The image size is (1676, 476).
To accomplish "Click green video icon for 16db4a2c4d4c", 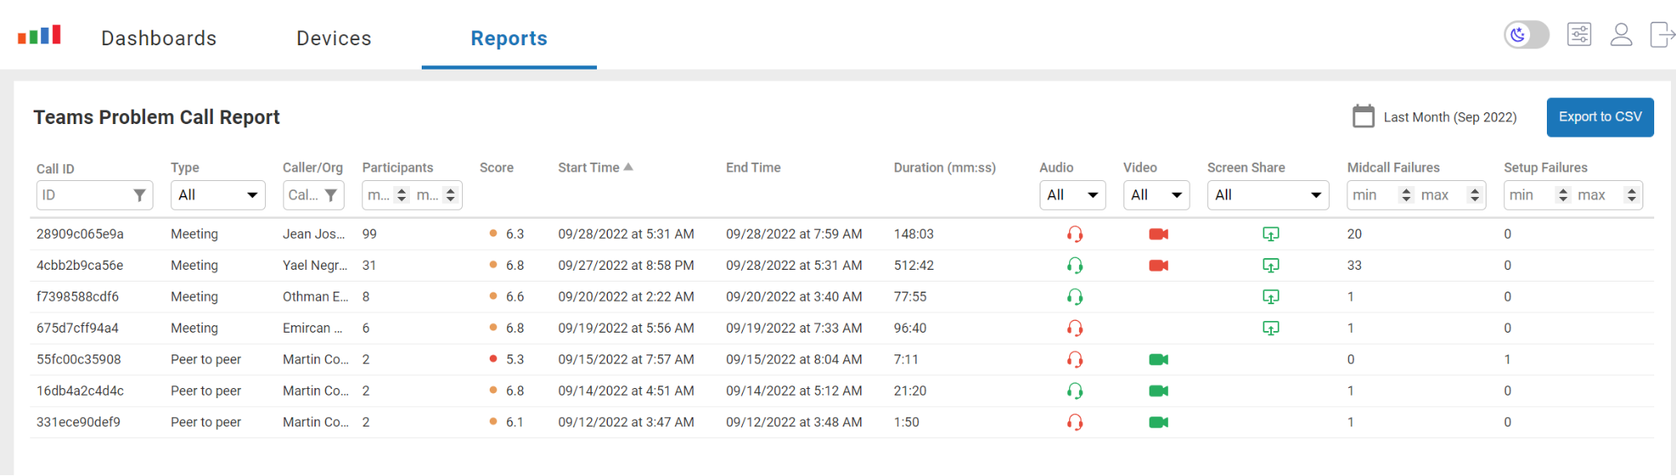I will tap(1158, 391).
